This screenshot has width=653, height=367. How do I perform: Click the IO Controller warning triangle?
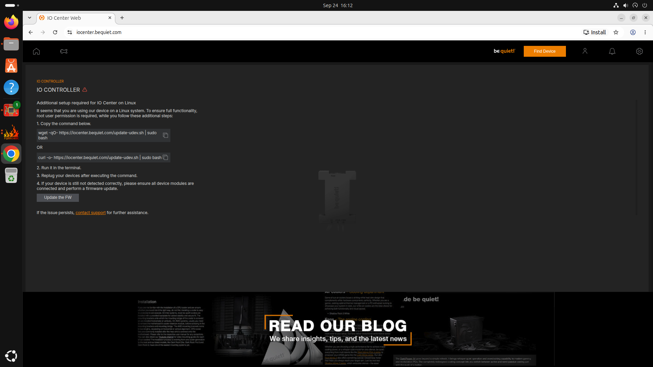85,90
